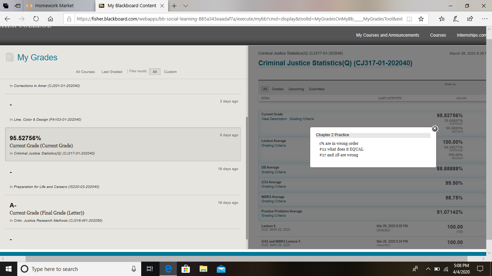Close the My Blackboard Content tab
The image size is (492, 276).
[x=162, y=6]
